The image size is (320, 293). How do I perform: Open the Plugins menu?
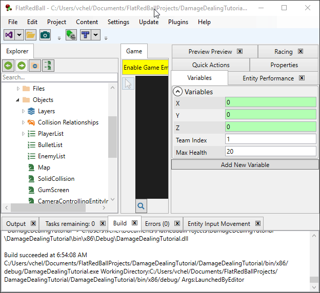[x=178, y=22]
